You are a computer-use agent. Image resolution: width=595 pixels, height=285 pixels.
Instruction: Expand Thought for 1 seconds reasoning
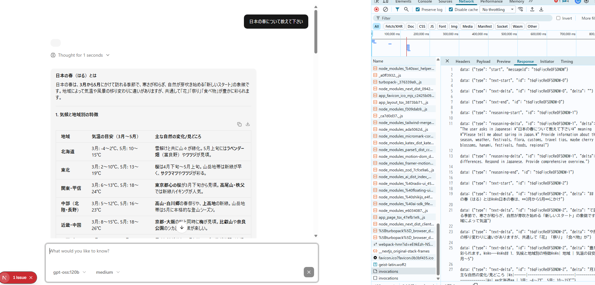[x=80, y=55]
